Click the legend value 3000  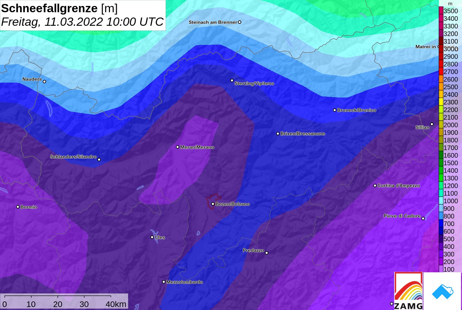[x=451, y=49]
